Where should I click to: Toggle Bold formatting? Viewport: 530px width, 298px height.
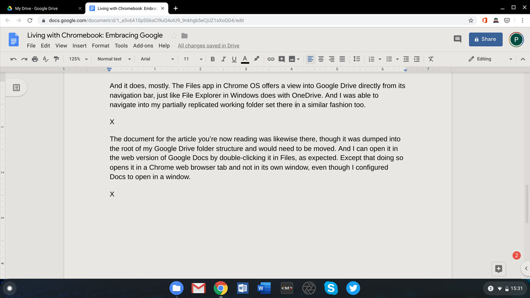[213, 59]
